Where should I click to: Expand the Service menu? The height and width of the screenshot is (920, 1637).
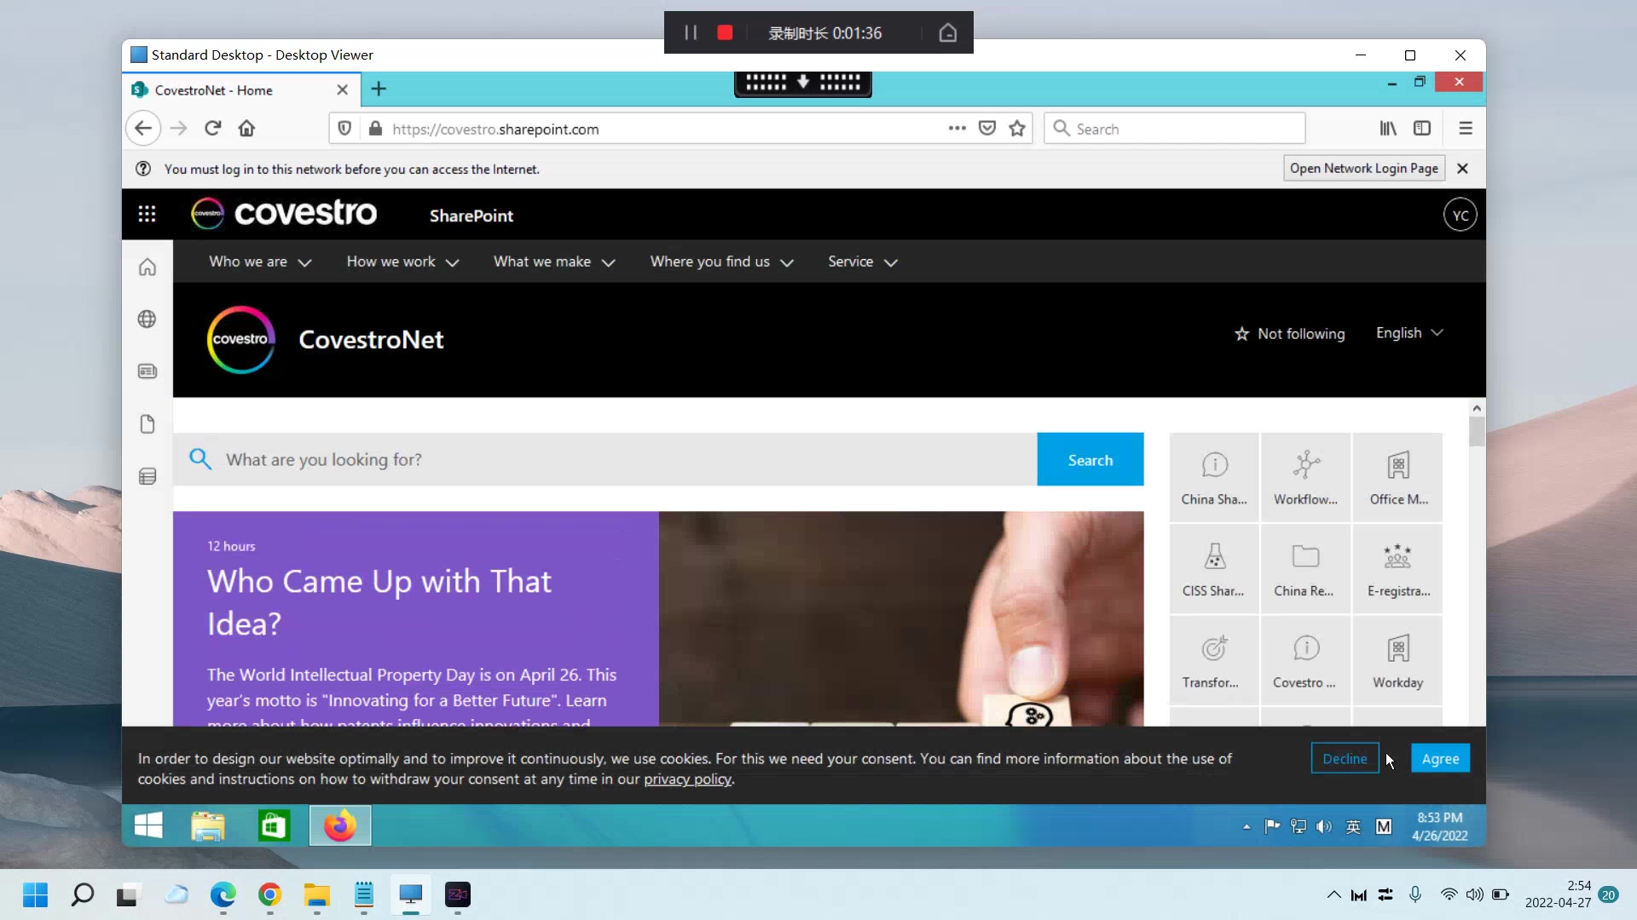pos(863,262)
